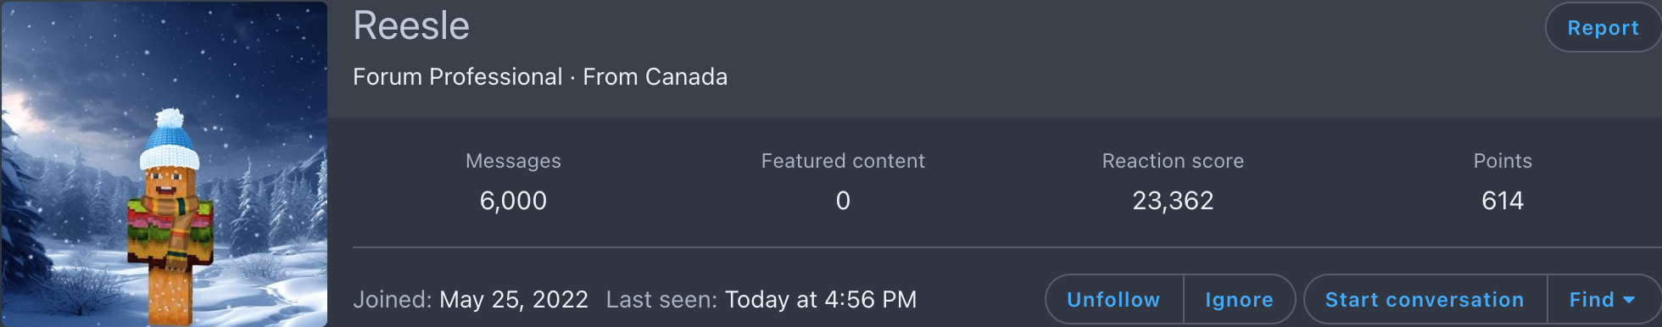This screenshot has width=1662, height=327.
Task: Click the Forum Professional title text
Action: click(458, 77)
